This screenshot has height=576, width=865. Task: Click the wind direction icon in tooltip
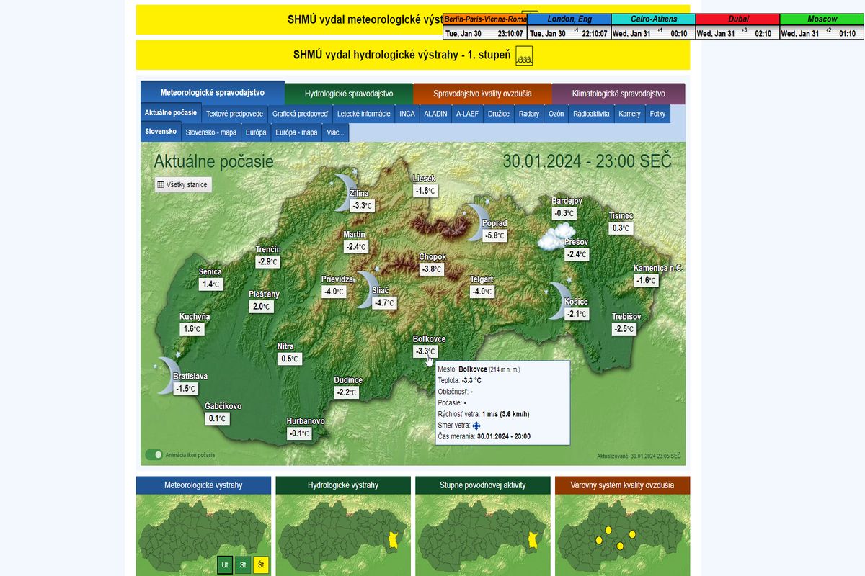click(476, 426)
